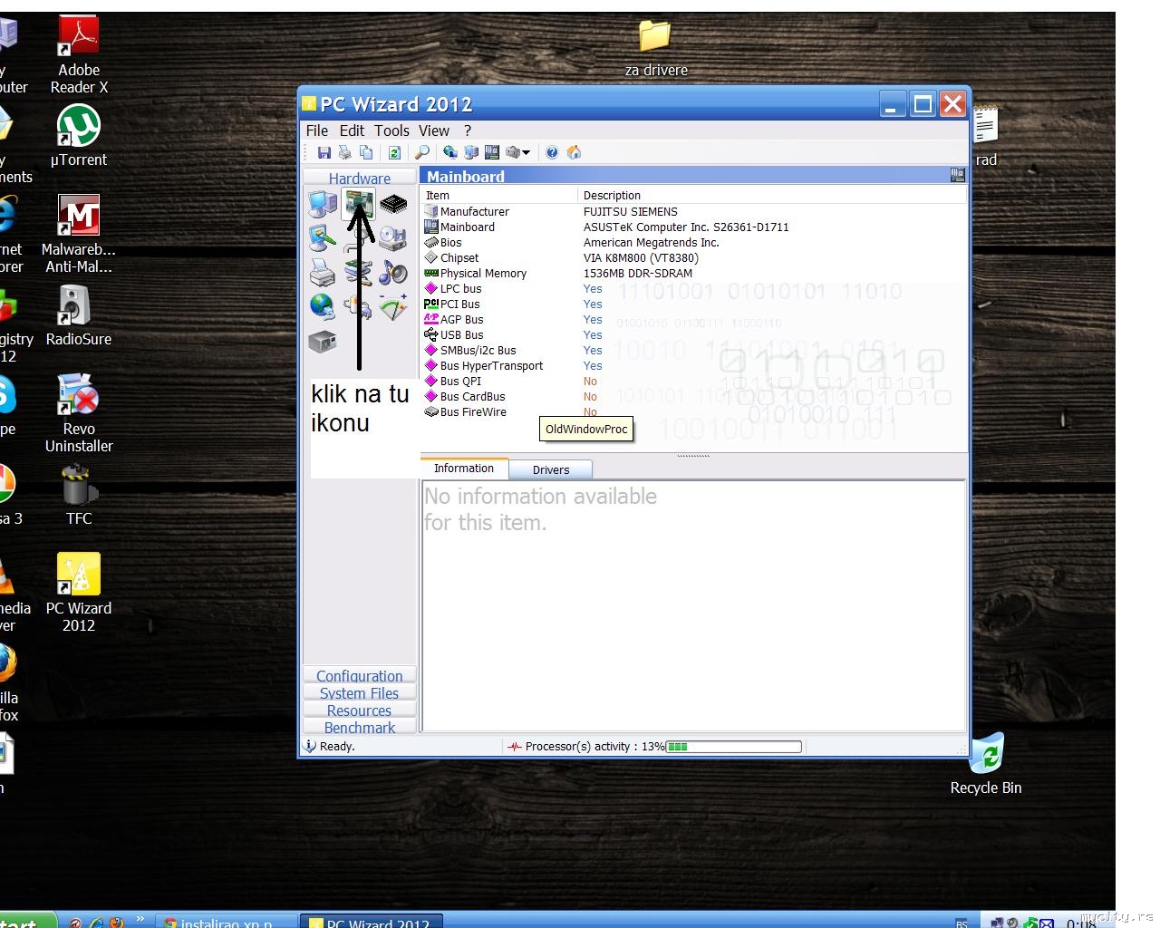The width and height of the screenshot is (1160, 928).
Task: Select the System Summary computer icon in Hardware
Action: pos(323,204)
